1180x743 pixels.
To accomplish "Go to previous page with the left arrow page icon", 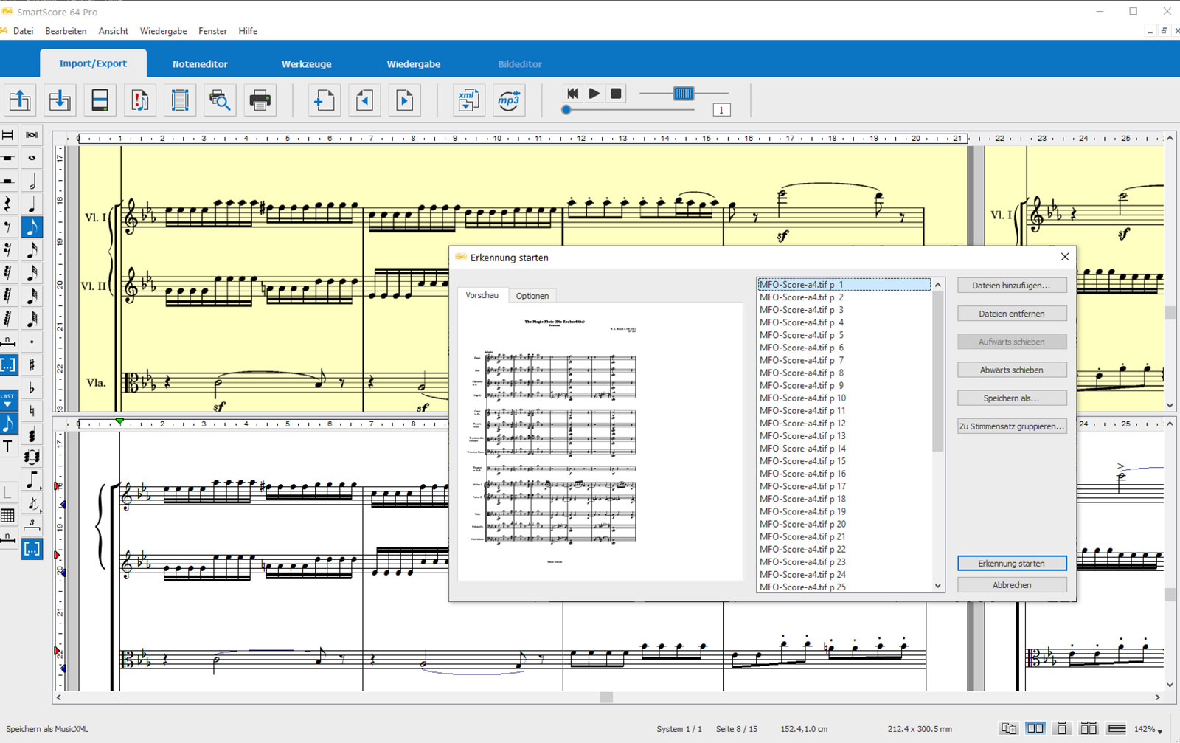I will pyautogui.click(x=364, y=100).
